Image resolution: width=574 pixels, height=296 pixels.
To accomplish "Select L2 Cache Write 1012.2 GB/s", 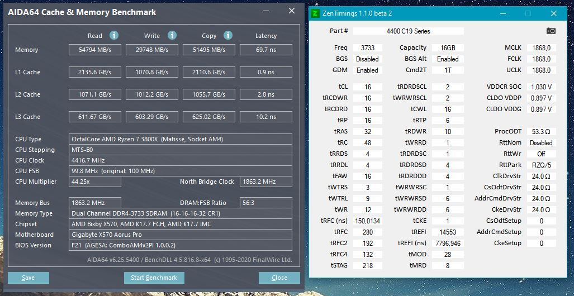I will (152, 94).
